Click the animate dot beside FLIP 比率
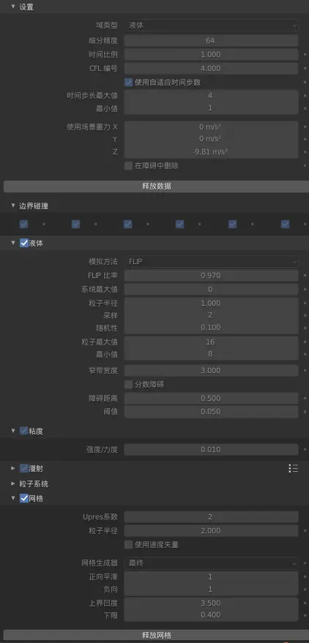This screenshot has height=643, width=309. pyautogui.click(x=305, y=276)
